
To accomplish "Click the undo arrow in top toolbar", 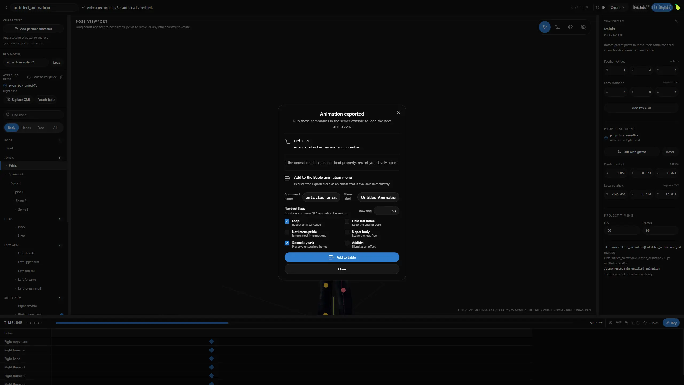I will tap(572, 7).
